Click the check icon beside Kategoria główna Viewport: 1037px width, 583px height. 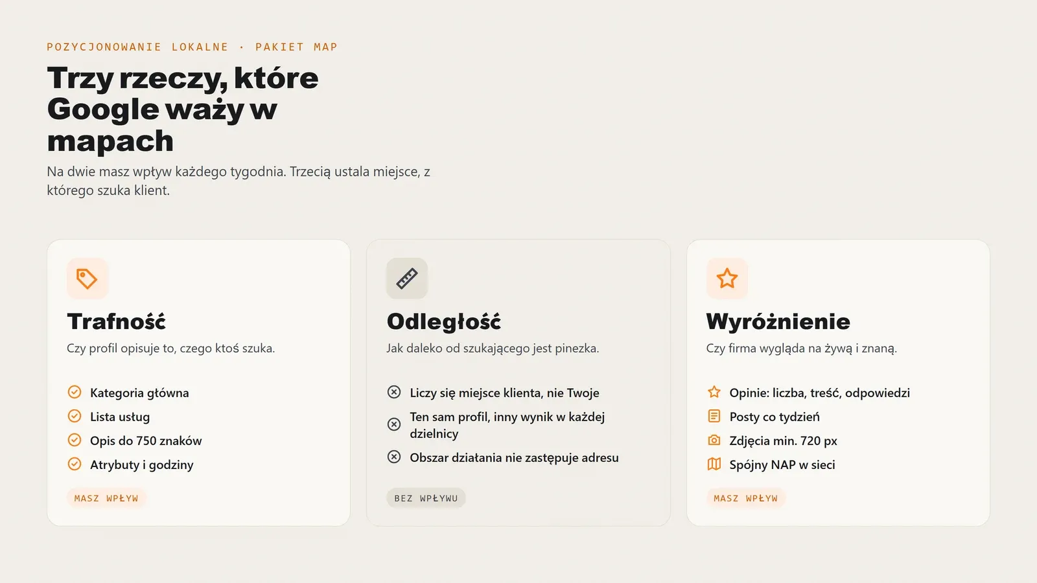point(75,392)
